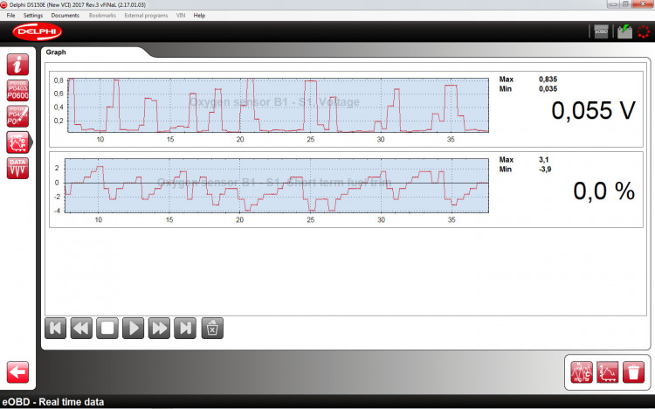This screenshot has height=409, width=655.
Task: Fast forward the graph recording
Action: (159, 329)
